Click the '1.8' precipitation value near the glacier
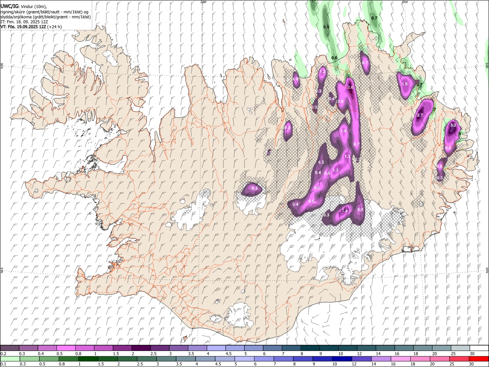 point(345,211)
